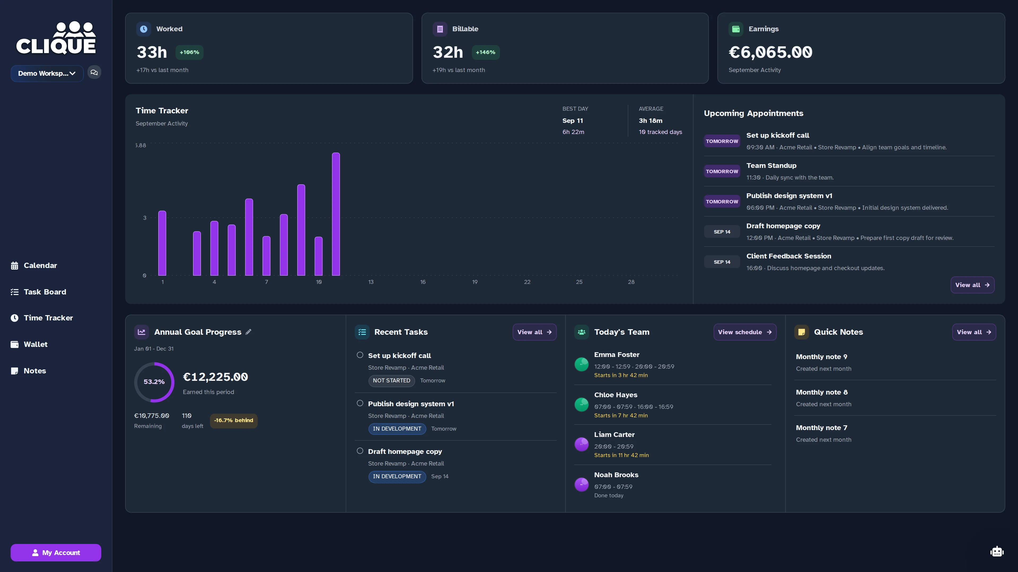The height and width of the screenshot is (572, 1018).
Task: Click Noah Brooks's avatar
Action: tap(581, 484)
